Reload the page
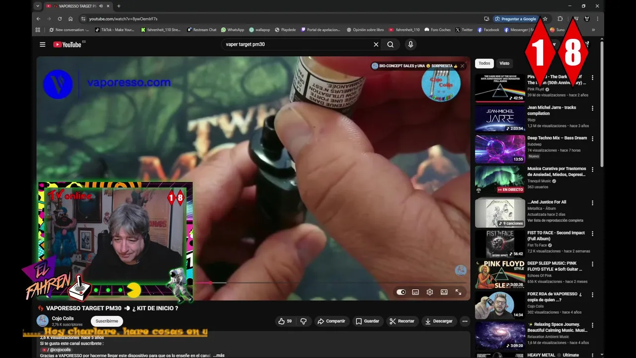Viewport: 636px width, 358px height. pos(60,19)
